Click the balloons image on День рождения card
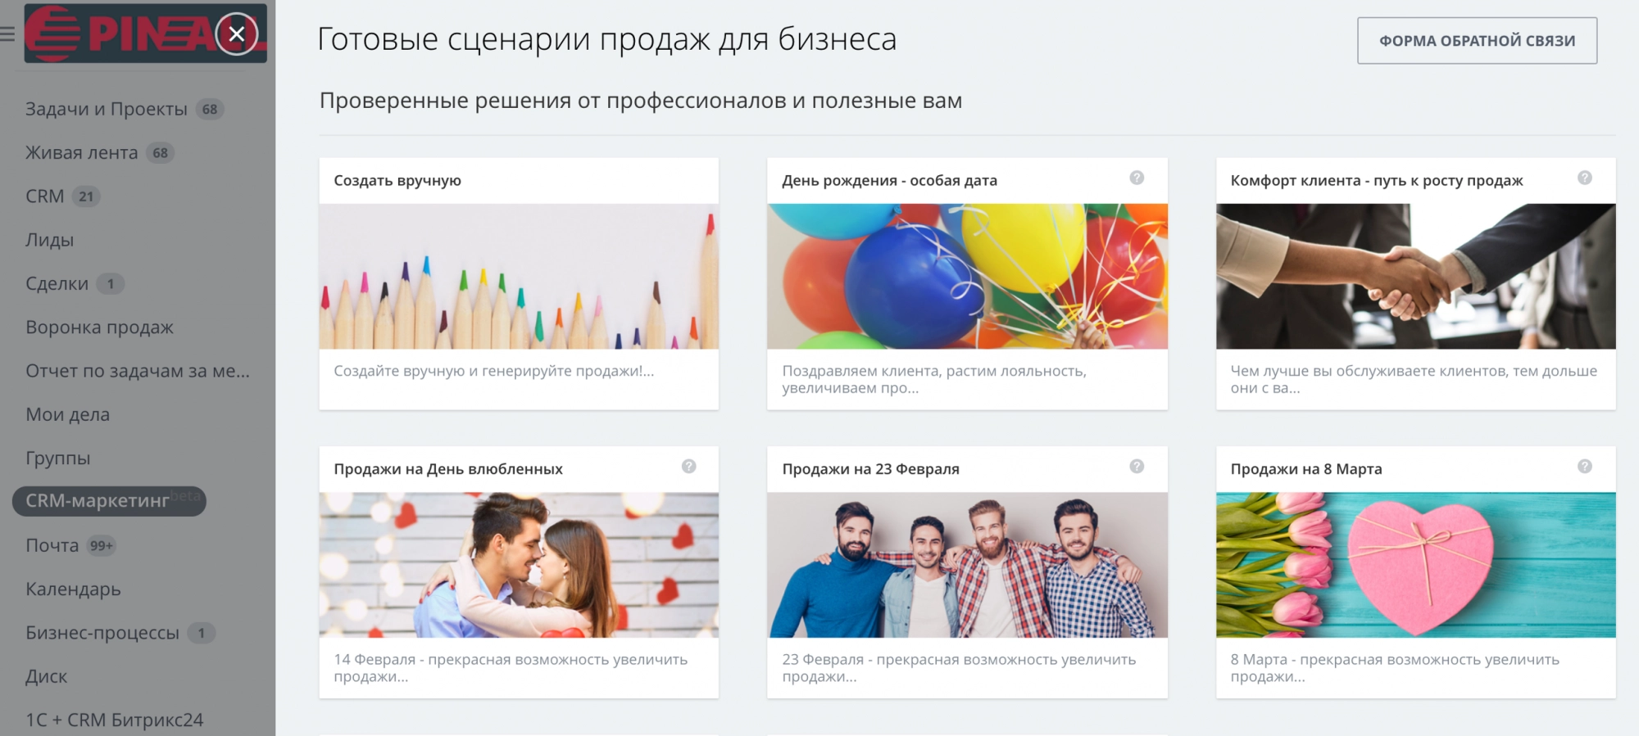The image size is (1639, 736). 967,276
